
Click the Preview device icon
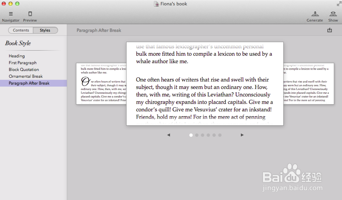pyautogui.click(x=30, y=14)
